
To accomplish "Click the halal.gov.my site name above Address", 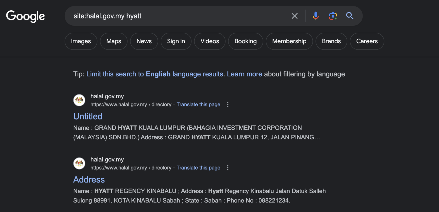I will [x=107, y=159].
